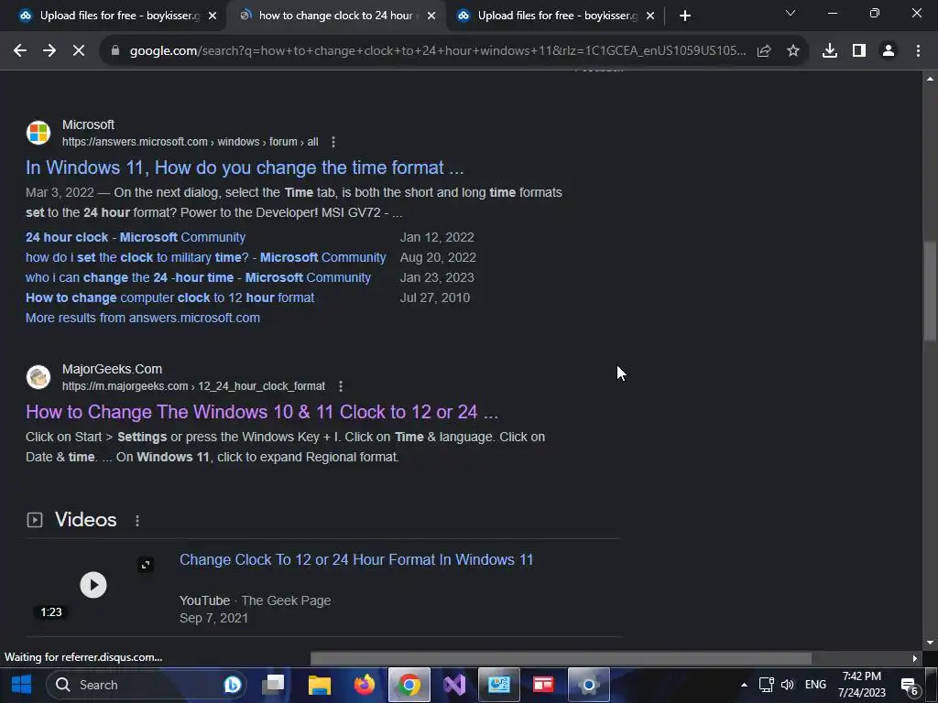
Task: Open the '24 hour clock - Microsoft Community' link
Action: [136, 237]
